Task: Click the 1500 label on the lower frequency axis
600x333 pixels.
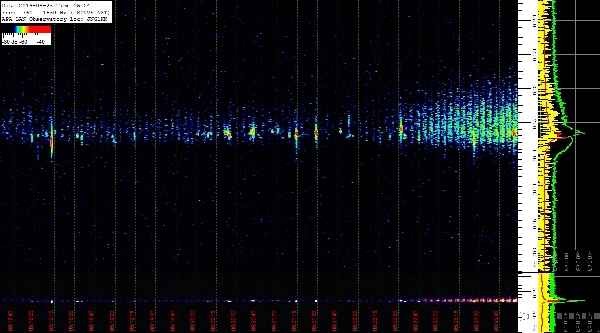Action: tap(534, 290)
